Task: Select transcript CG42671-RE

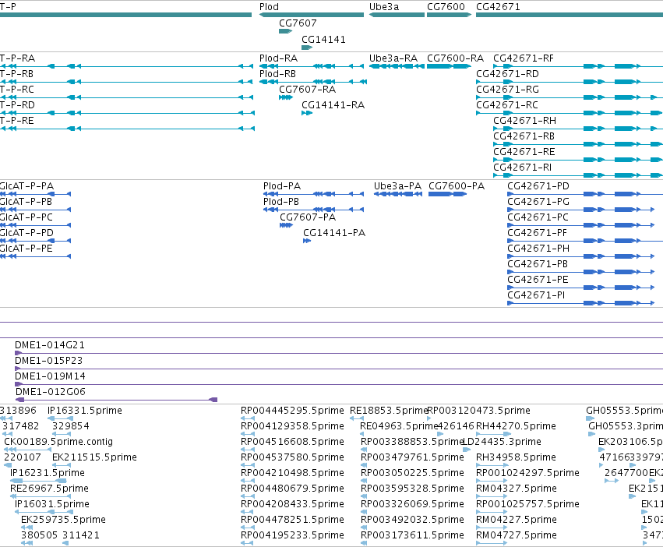Action: coord(524,152)
